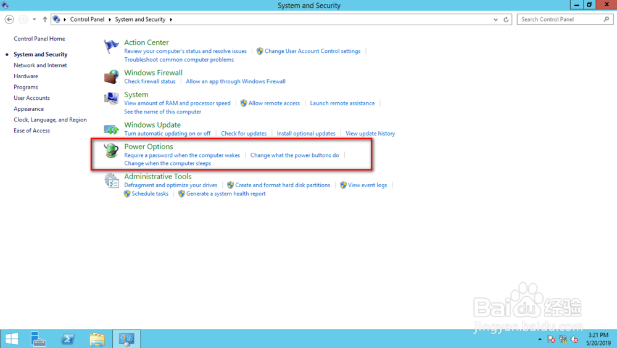617x348 pixels.
Task: Click Allow remote access
Action: (274, 103)
